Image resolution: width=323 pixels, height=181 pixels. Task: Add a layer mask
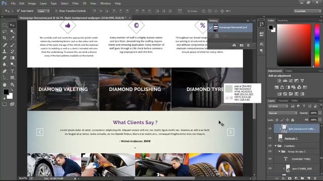coord(290,178)
